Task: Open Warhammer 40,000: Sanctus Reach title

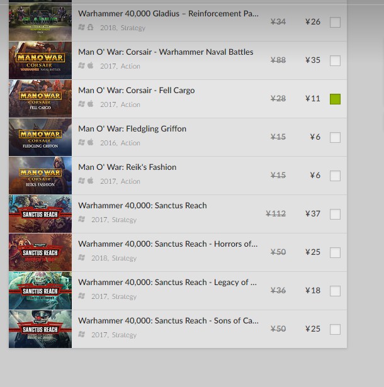Action: (142, 206)
